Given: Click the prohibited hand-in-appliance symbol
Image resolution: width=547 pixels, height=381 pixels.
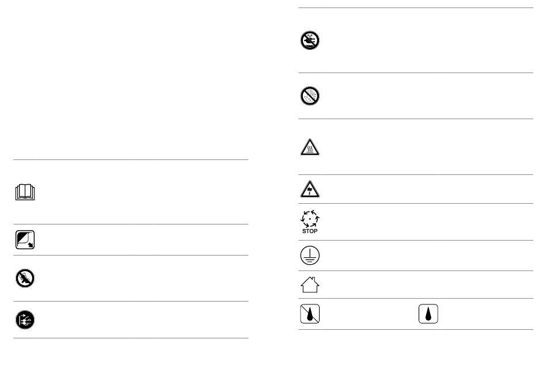Looking at the screenshot, I should pyautogui.click(x=25, y=278).
